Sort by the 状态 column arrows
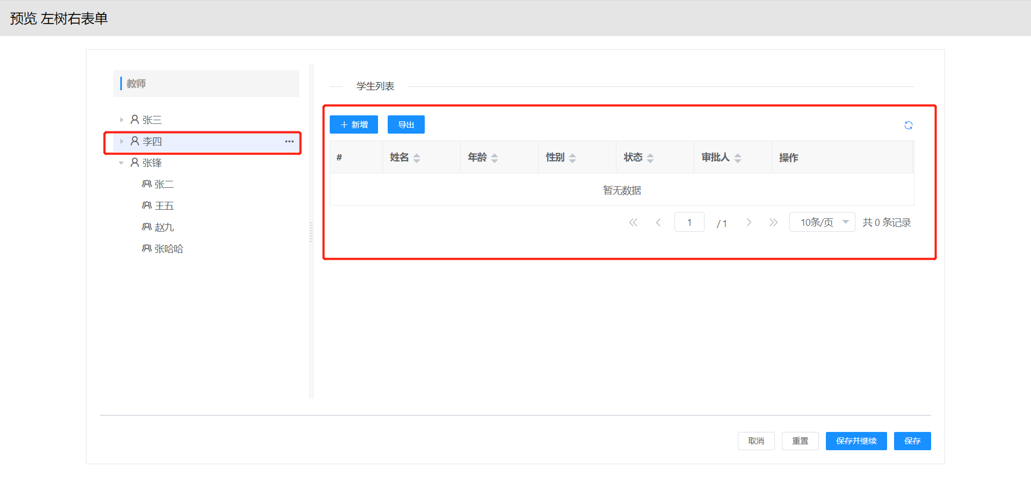The width and height of the screenshot is (1031, 484). [650, 158]
